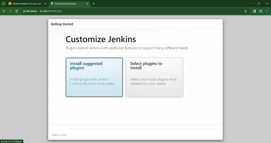
Task: Close the Instance details EC2 tab
Action: pyautogui.click(x=45, y=4)
